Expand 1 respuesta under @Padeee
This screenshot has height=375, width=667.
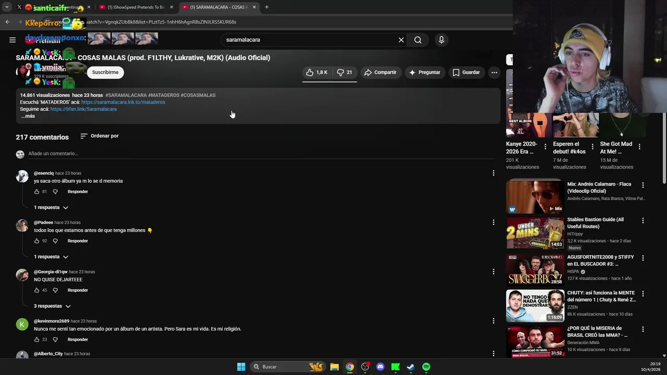coord(51,257)
